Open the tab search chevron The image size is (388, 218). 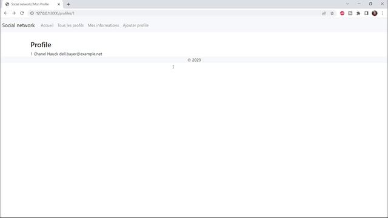click(x=347, y=4)
